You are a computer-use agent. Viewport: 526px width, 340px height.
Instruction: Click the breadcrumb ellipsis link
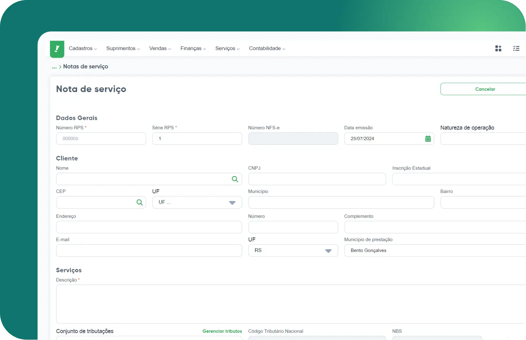pos(54,67)
